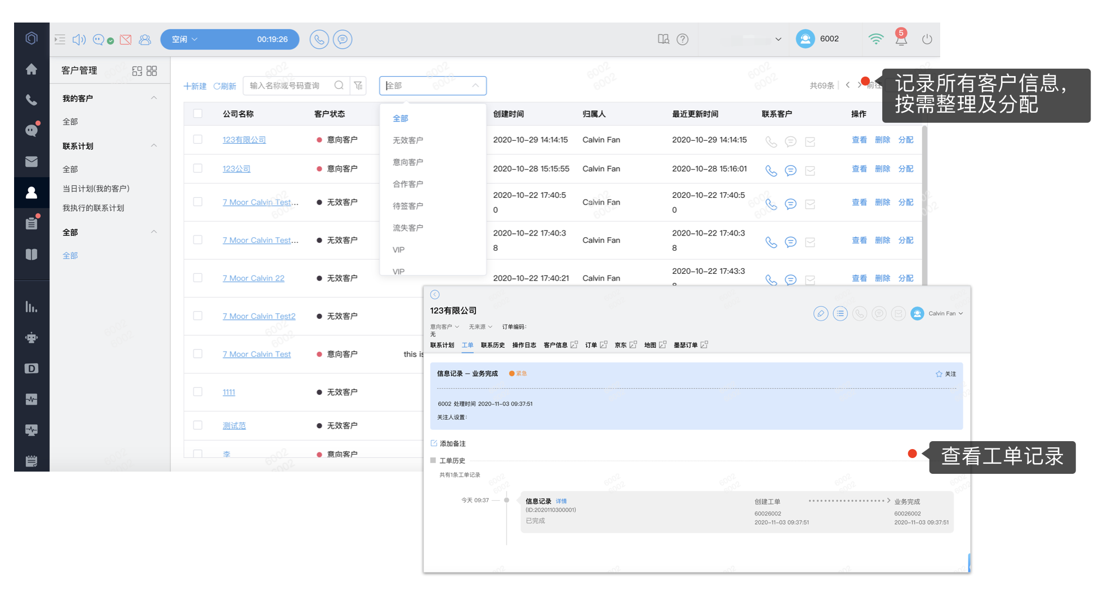Image resolution: width=1094 pixels, height=613 pixels.
Task: Switch to the grid card view icon
Action: coord(152,70)
